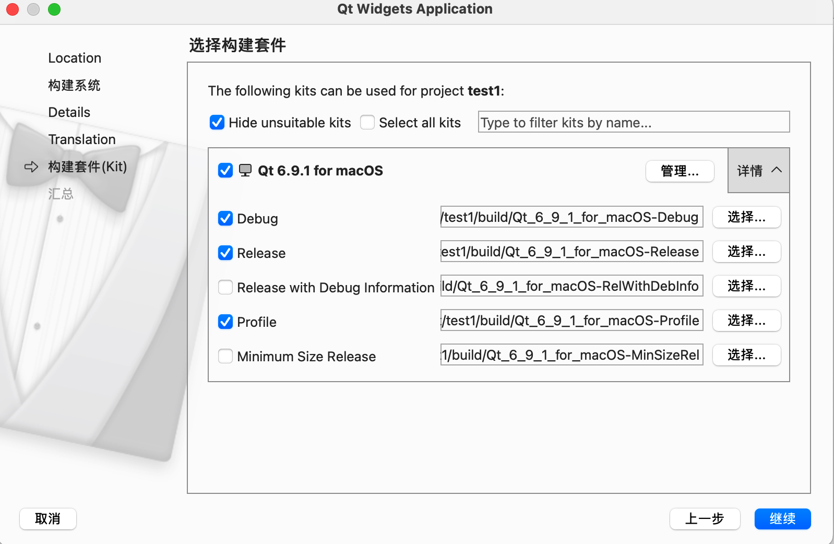Image resolution: width=834 pixels, height=544 pixels.
Task: Continue to next step with 继续
Action: click(782, 518)
